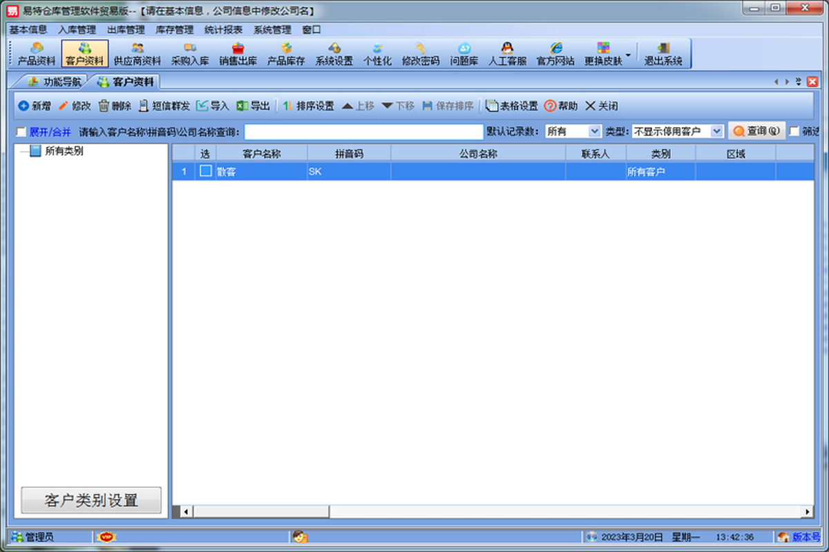Open the 出库管理 menu
Image resolution: width=829 pixels, height=552 pixels.
[126, 30]
